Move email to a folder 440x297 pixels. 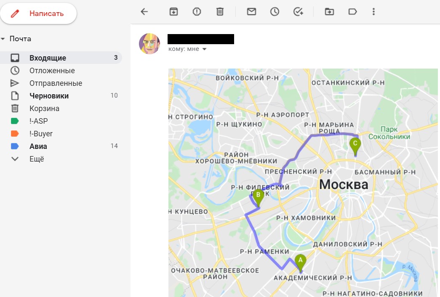329,12
